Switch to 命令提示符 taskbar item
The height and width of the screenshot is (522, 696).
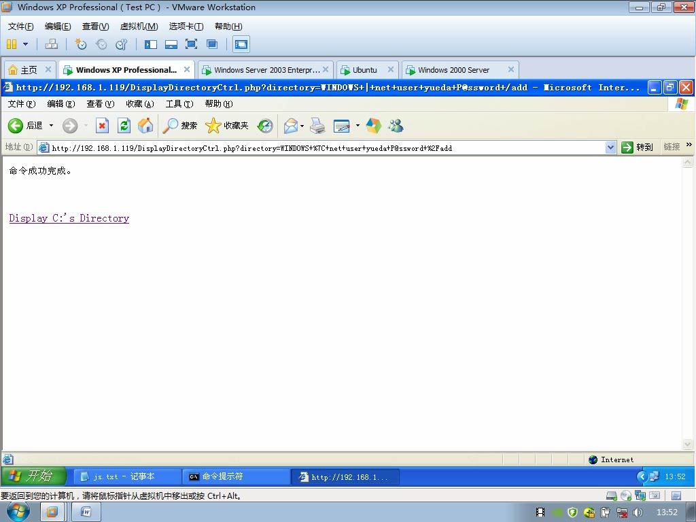coord(236,476)
